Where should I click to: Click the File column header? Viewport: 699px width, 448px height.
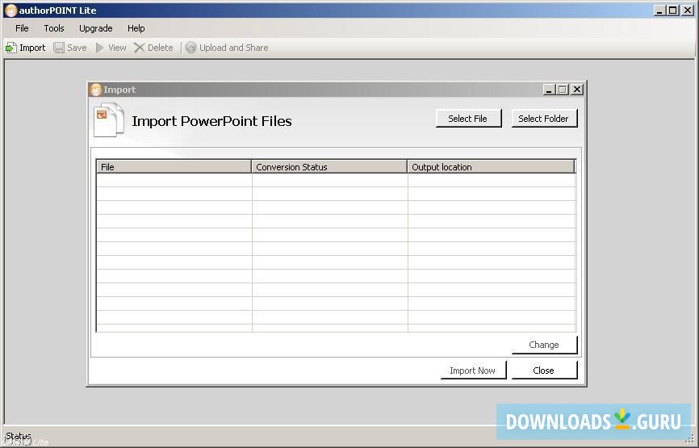click(174, 167)
